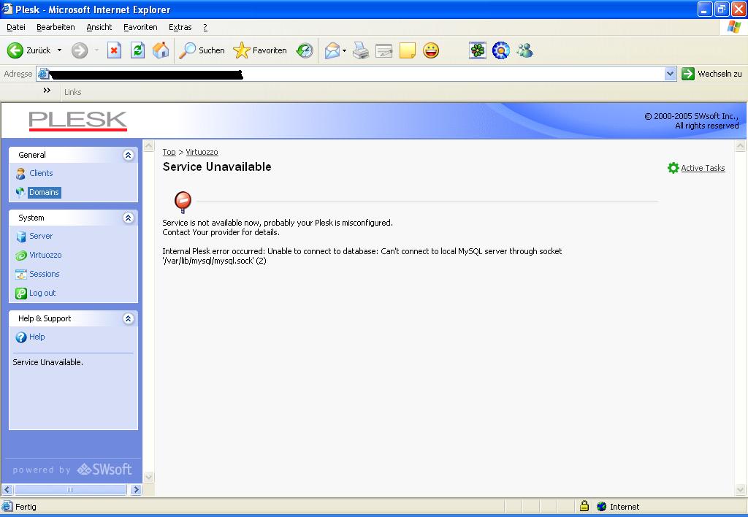This screenshot has width=748, height=517.
Task: Open the address bar dropdown arrow
Action: (x=671, y=74)
